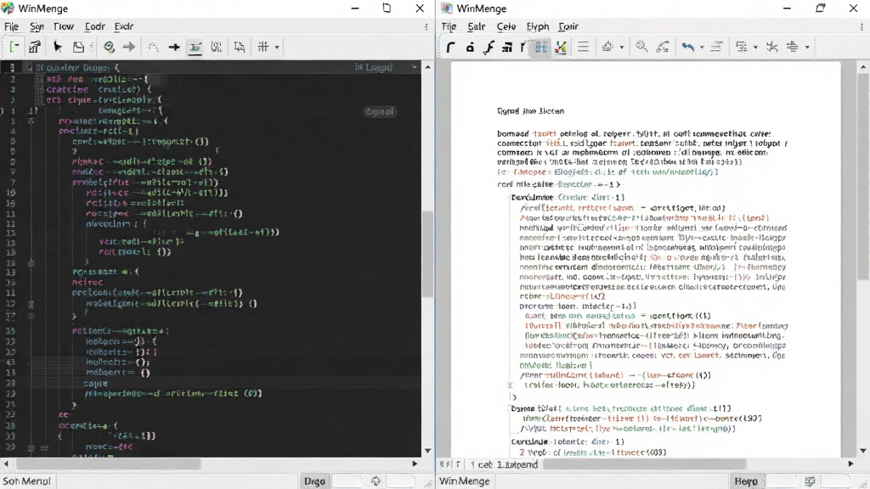Click the colorful crossed-lines chart icon
Screen dimensions: 870x489
(x=561, y=48)
